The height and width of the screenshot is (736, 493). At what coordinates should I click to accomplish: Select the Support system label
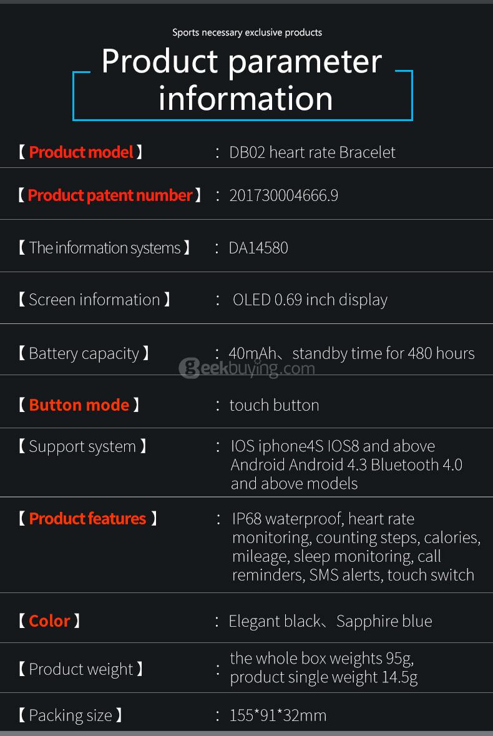coord(82,446)
